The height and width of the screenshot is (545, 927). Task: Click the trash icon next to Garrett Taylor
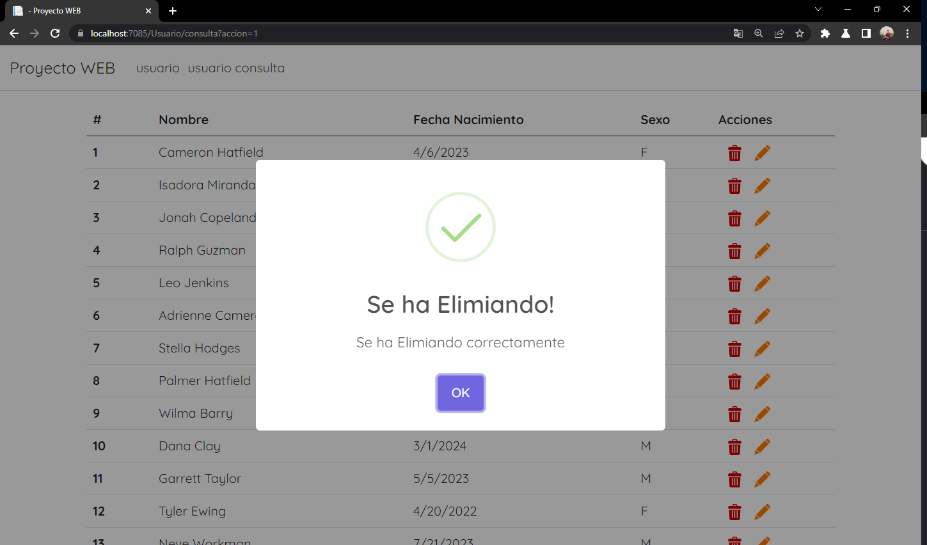[734, 479]
